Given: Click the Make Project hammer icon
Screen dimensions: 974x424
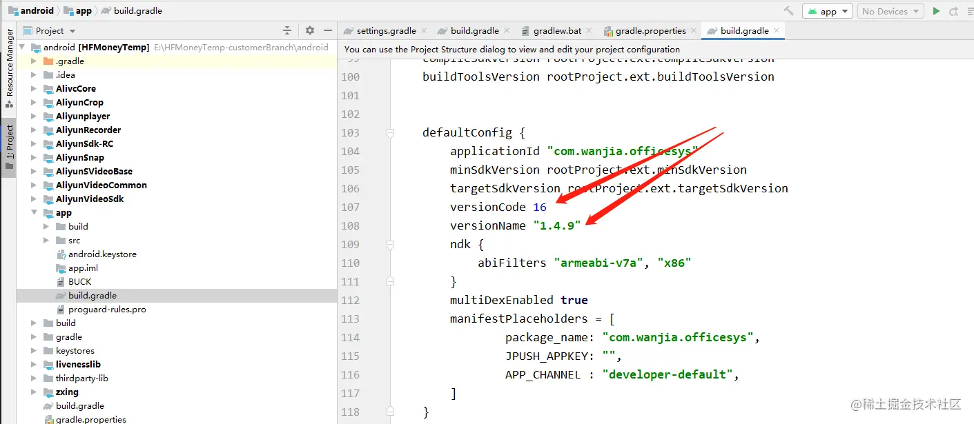Looking at the screenshot, I should [x=788, y=11].
